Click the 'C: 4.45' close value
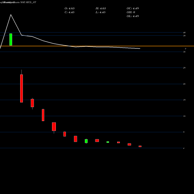This screenshot has width=194, height=194. 69,12
